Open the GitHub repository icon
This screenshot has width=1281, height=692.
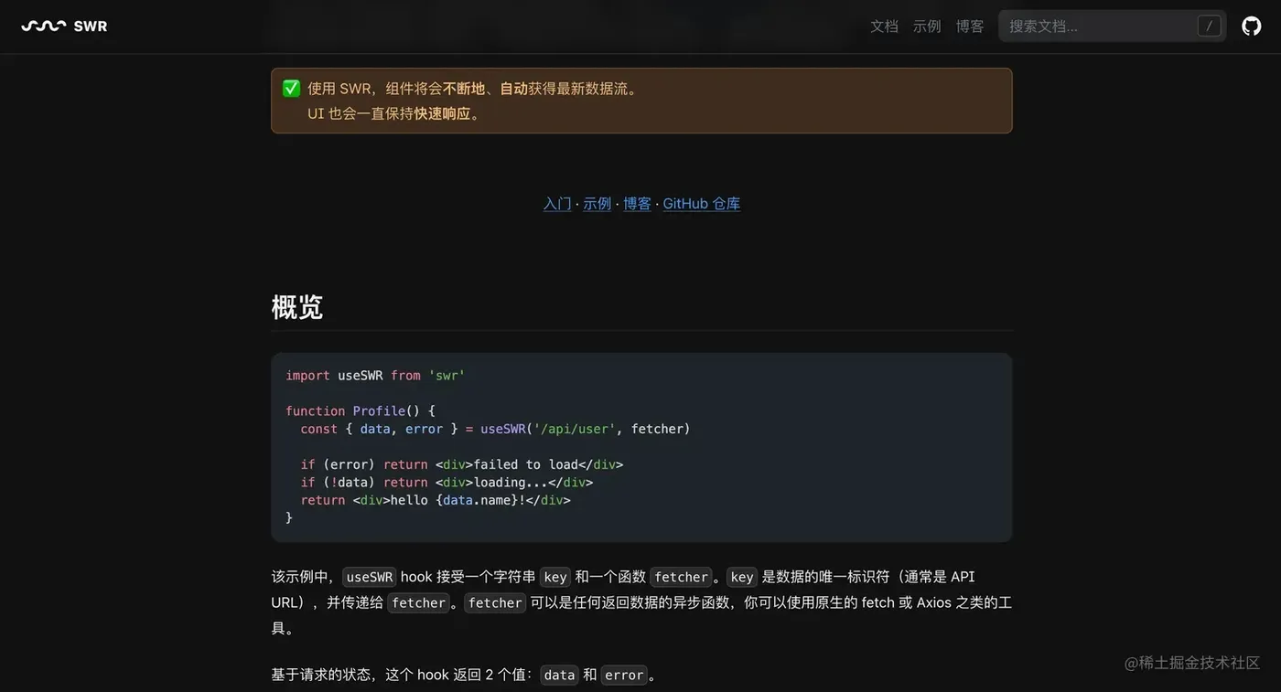coord(1251,26)
